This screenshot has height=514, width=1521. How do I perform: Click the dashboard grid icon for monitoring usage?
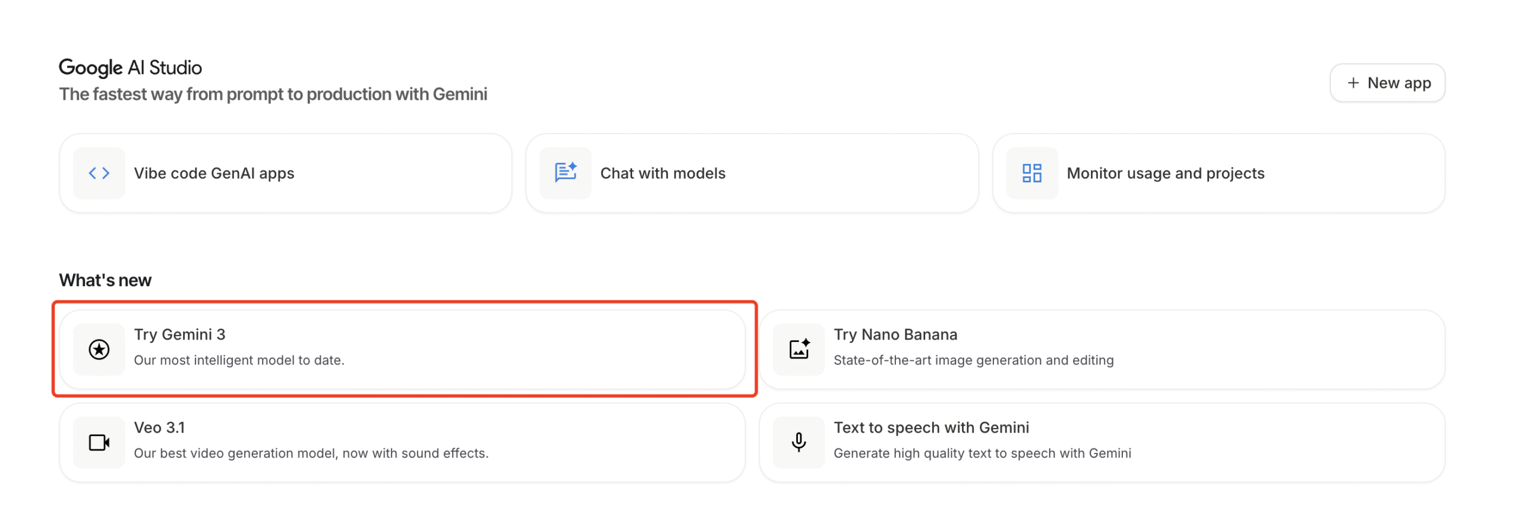click(x=1031, y=173)
